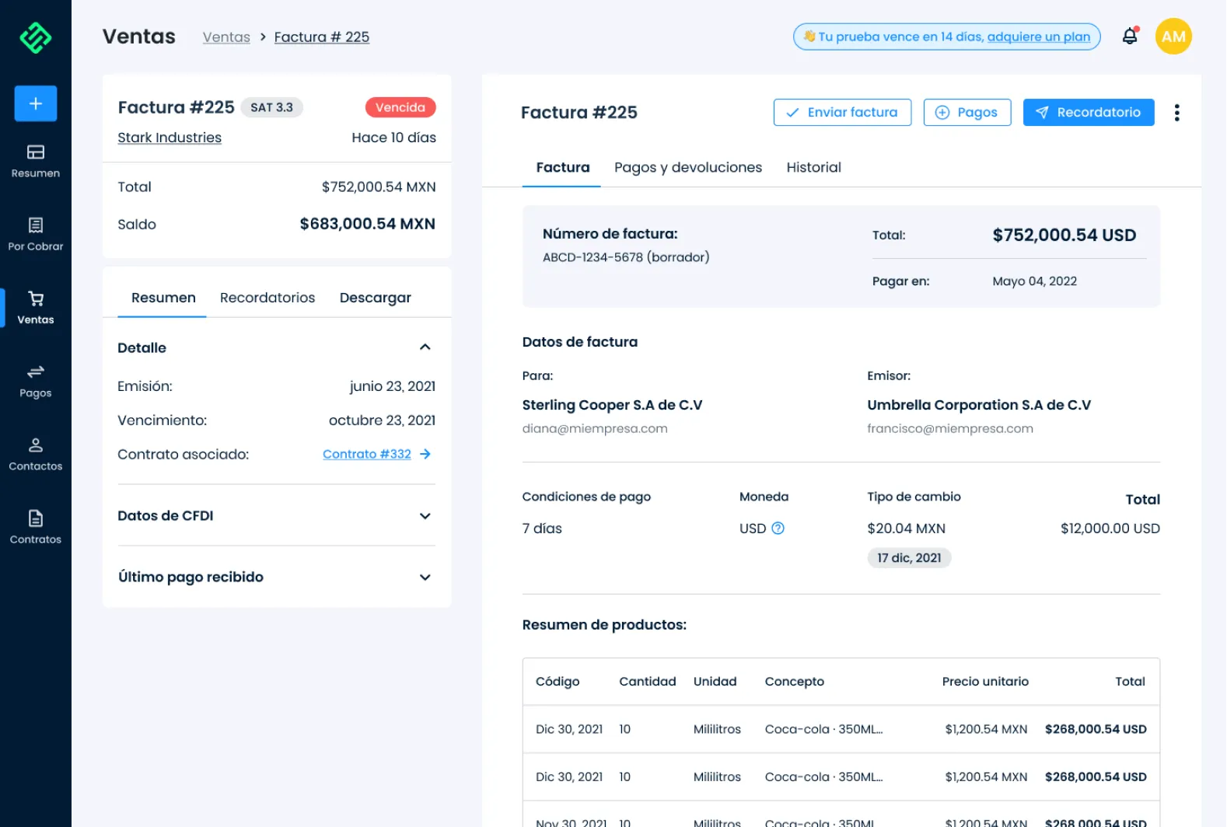Switch to the Resumen tab

[x=163, y=298]
